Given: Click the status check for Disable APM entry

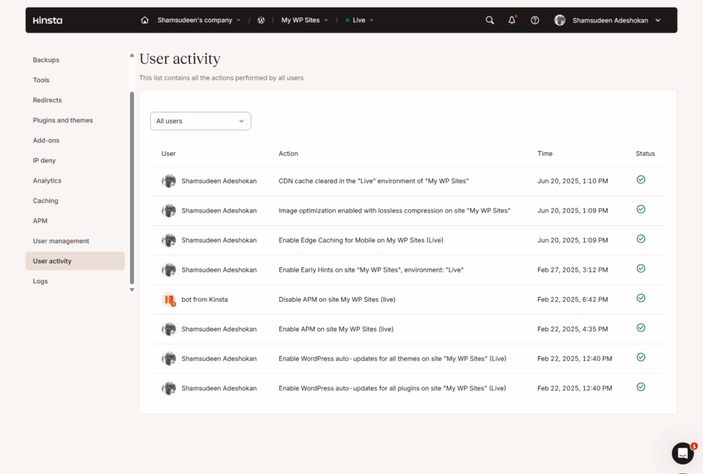Looking at the screenshot, I should 641,298.
